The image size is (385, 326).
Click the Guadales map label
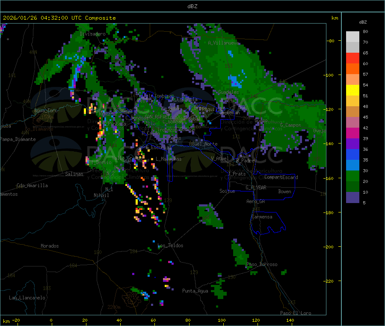228,92
